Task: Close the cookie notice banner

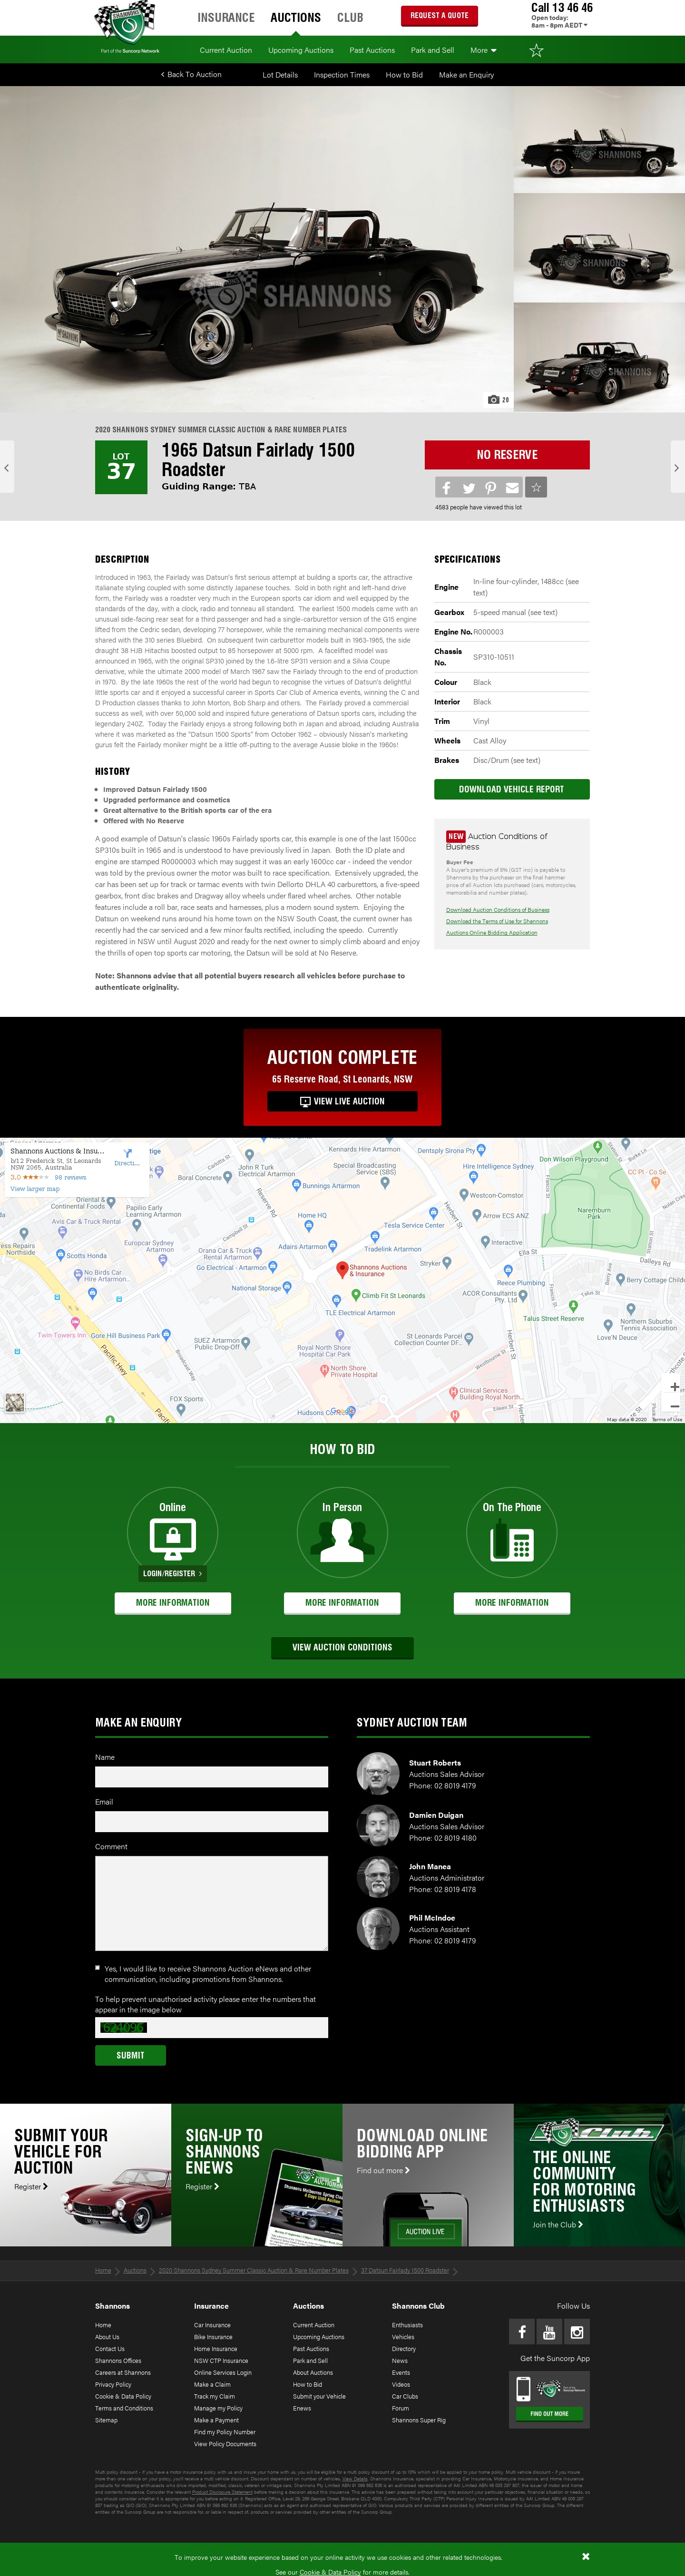Action: [585, 2556]
